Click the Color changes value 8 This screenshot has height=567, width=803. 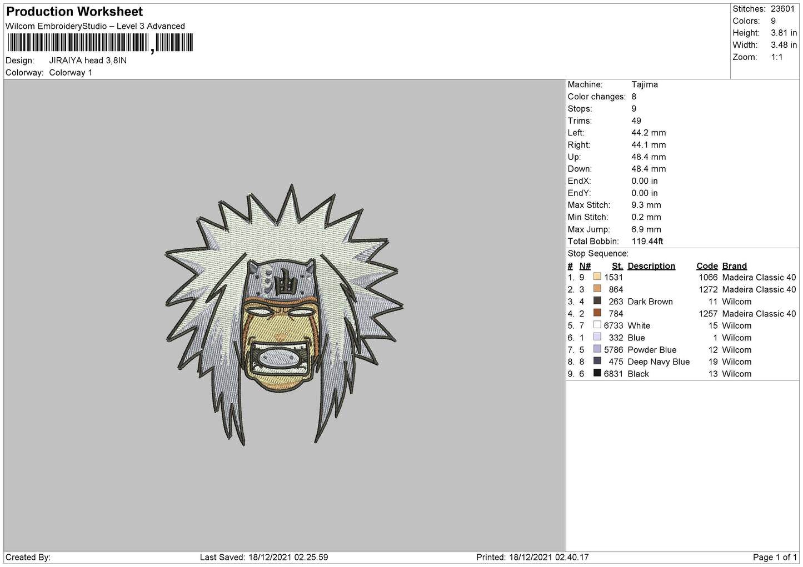tap(634, 97)
